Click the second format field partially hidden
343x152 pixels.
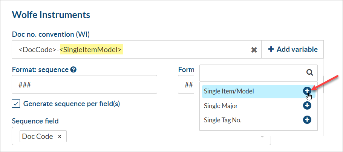(185, 85)
